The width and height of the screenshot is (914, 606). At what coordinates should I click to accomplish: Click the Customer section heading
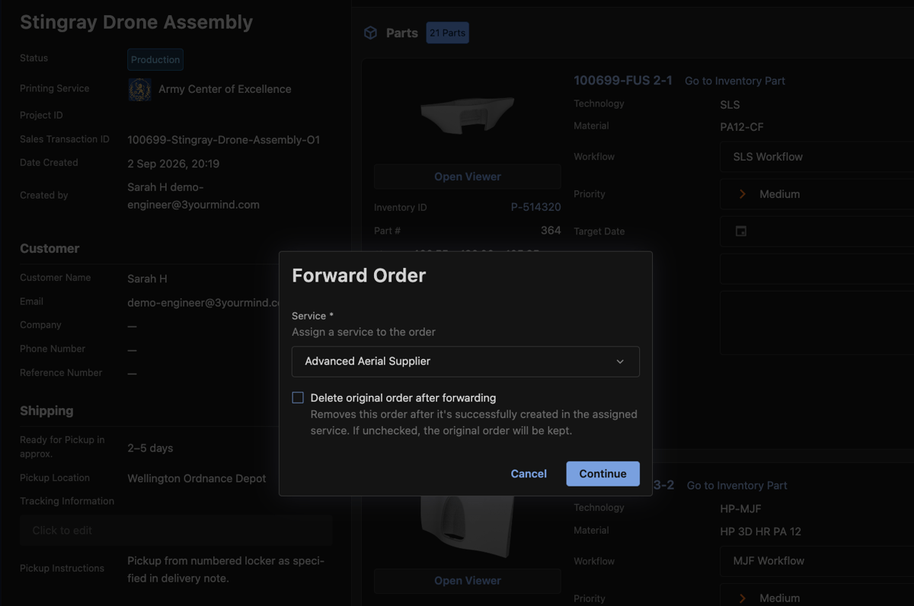click(50, 248)
